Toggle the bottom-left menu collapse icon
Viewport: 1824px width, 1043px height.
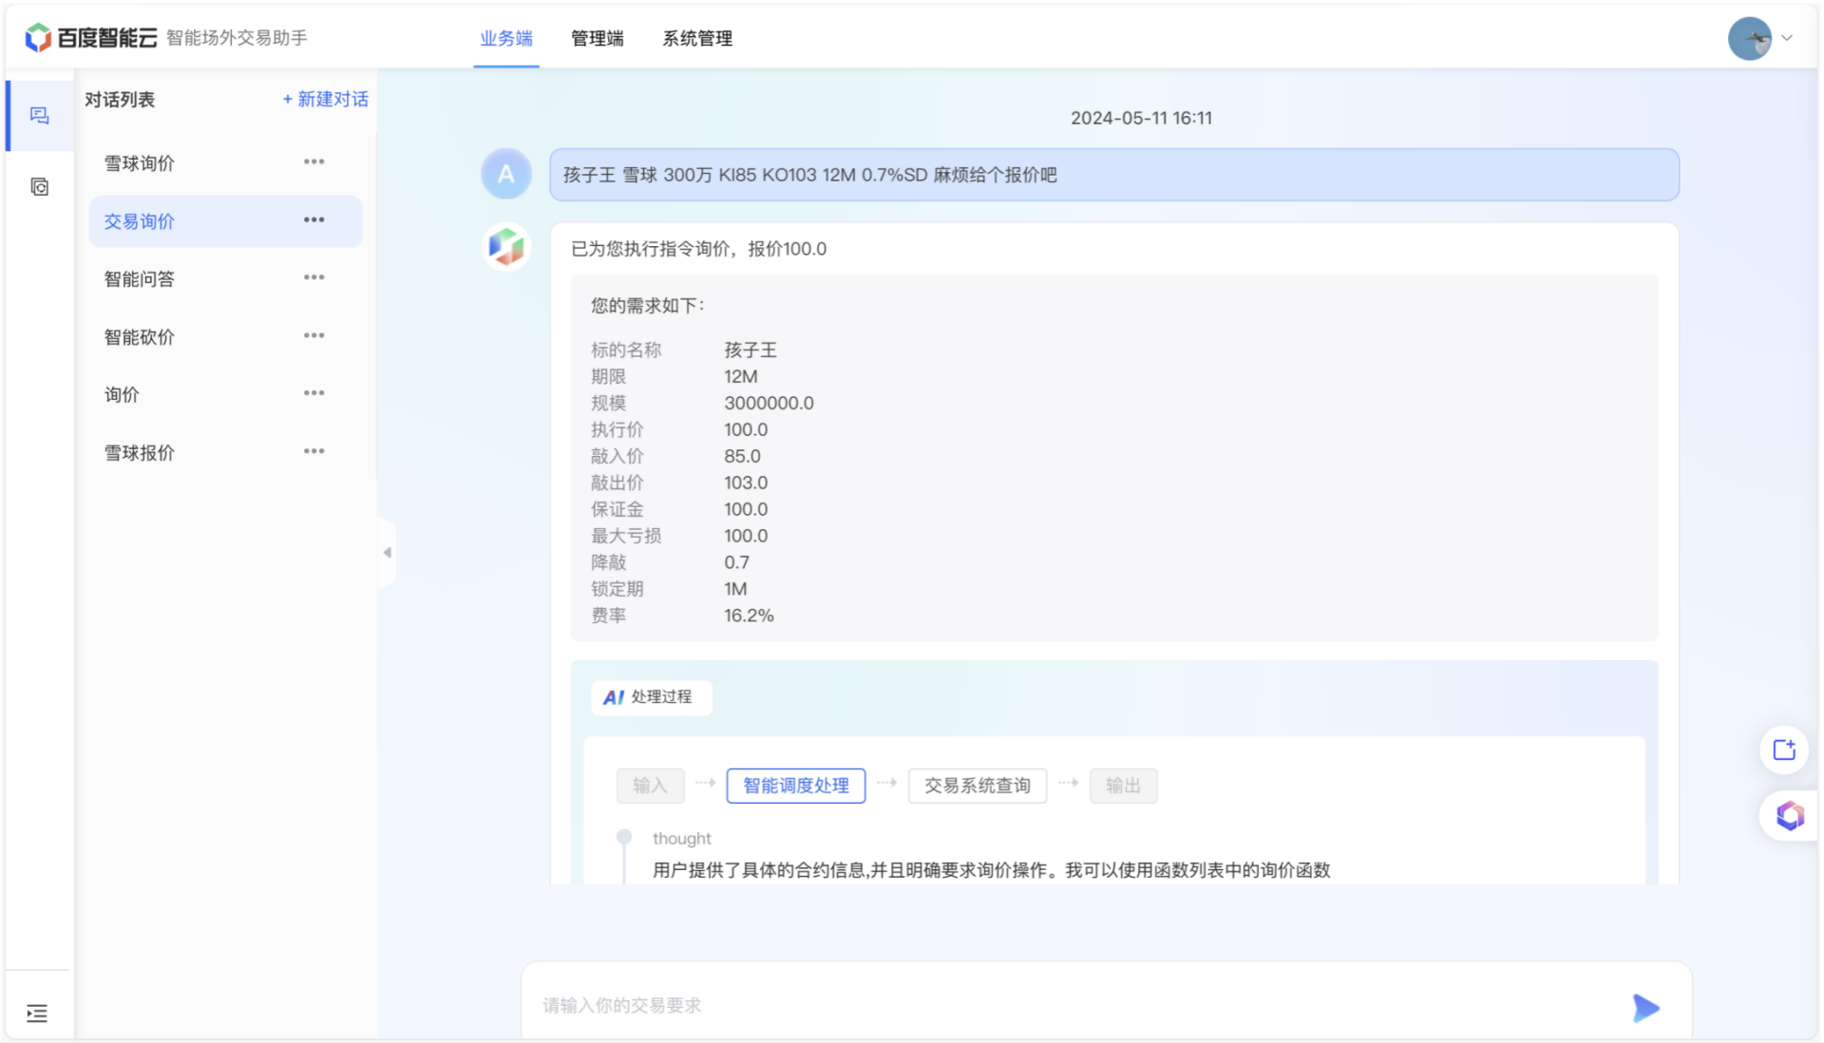(x=37, y=1014)
